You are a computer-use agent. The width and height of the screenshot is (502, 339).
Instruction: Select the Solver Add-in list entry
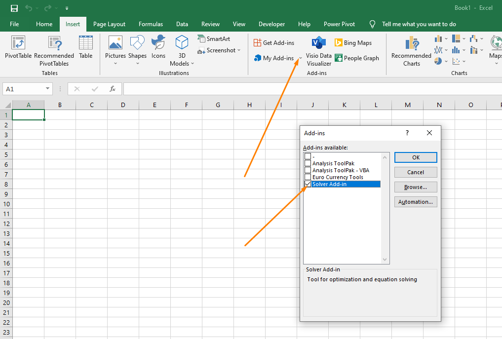[346, 184]
